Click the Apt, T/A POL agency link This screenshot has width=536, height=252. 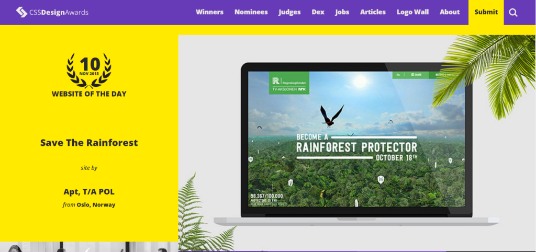pyautogui.click(x=89, y=192)
